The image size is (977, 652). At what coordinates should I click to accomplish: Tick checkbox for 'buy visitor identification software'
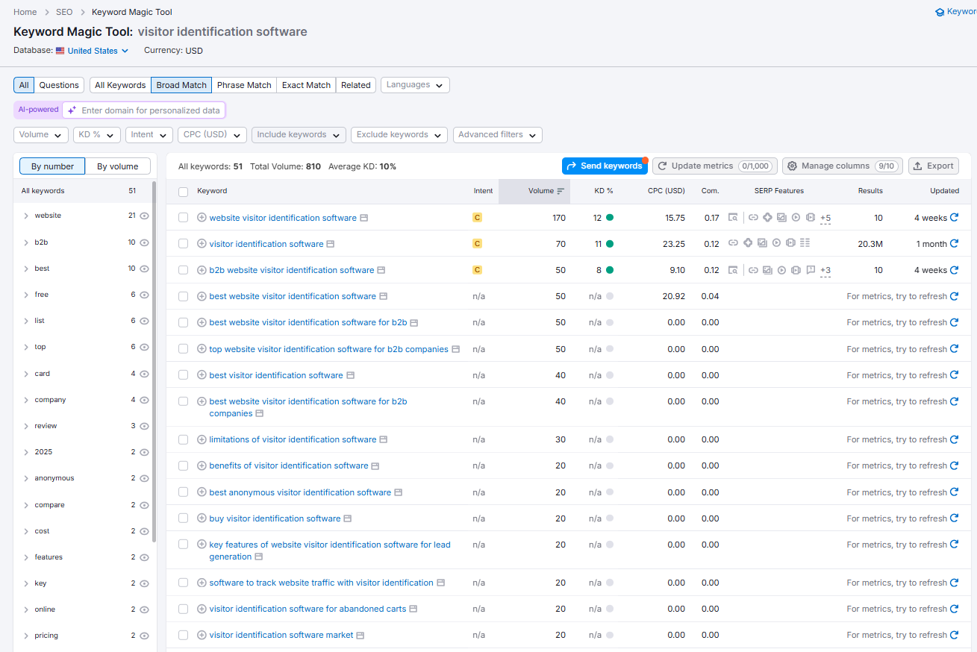183,518
